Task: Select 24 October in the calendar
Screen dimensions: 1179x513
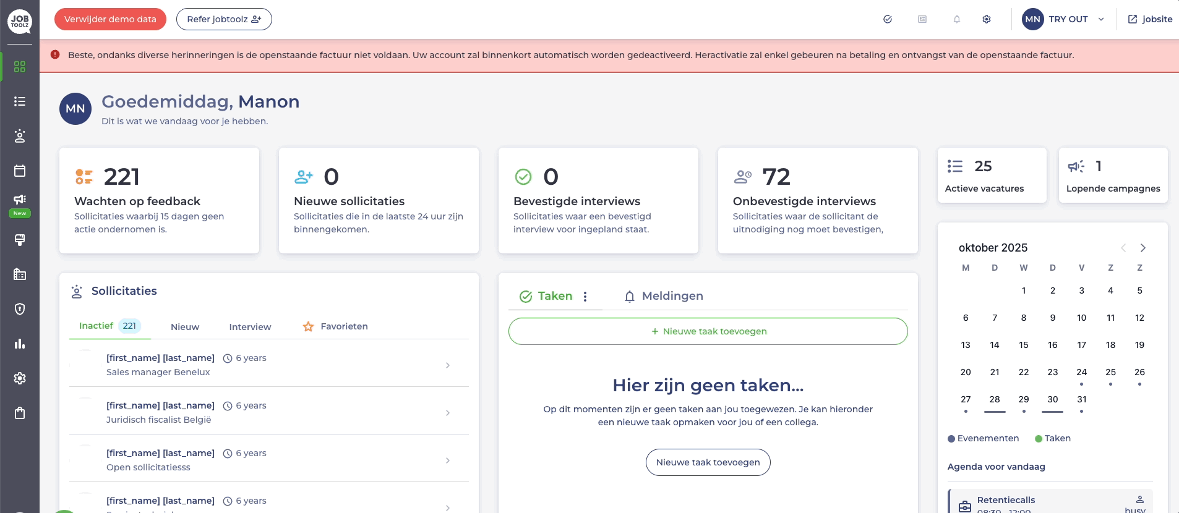Action: (1081, 372)
